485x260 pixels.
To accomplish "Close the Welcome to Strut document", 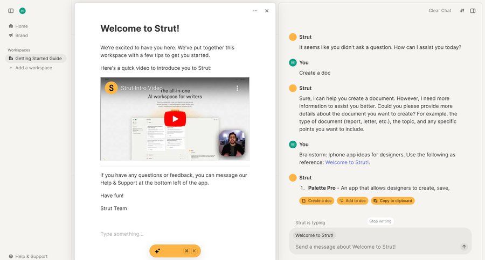I will pyautogui.click(x=267, y=11).
